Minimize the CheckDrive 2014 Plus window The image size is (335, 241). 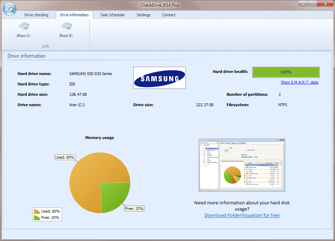[x=304, y=4]
